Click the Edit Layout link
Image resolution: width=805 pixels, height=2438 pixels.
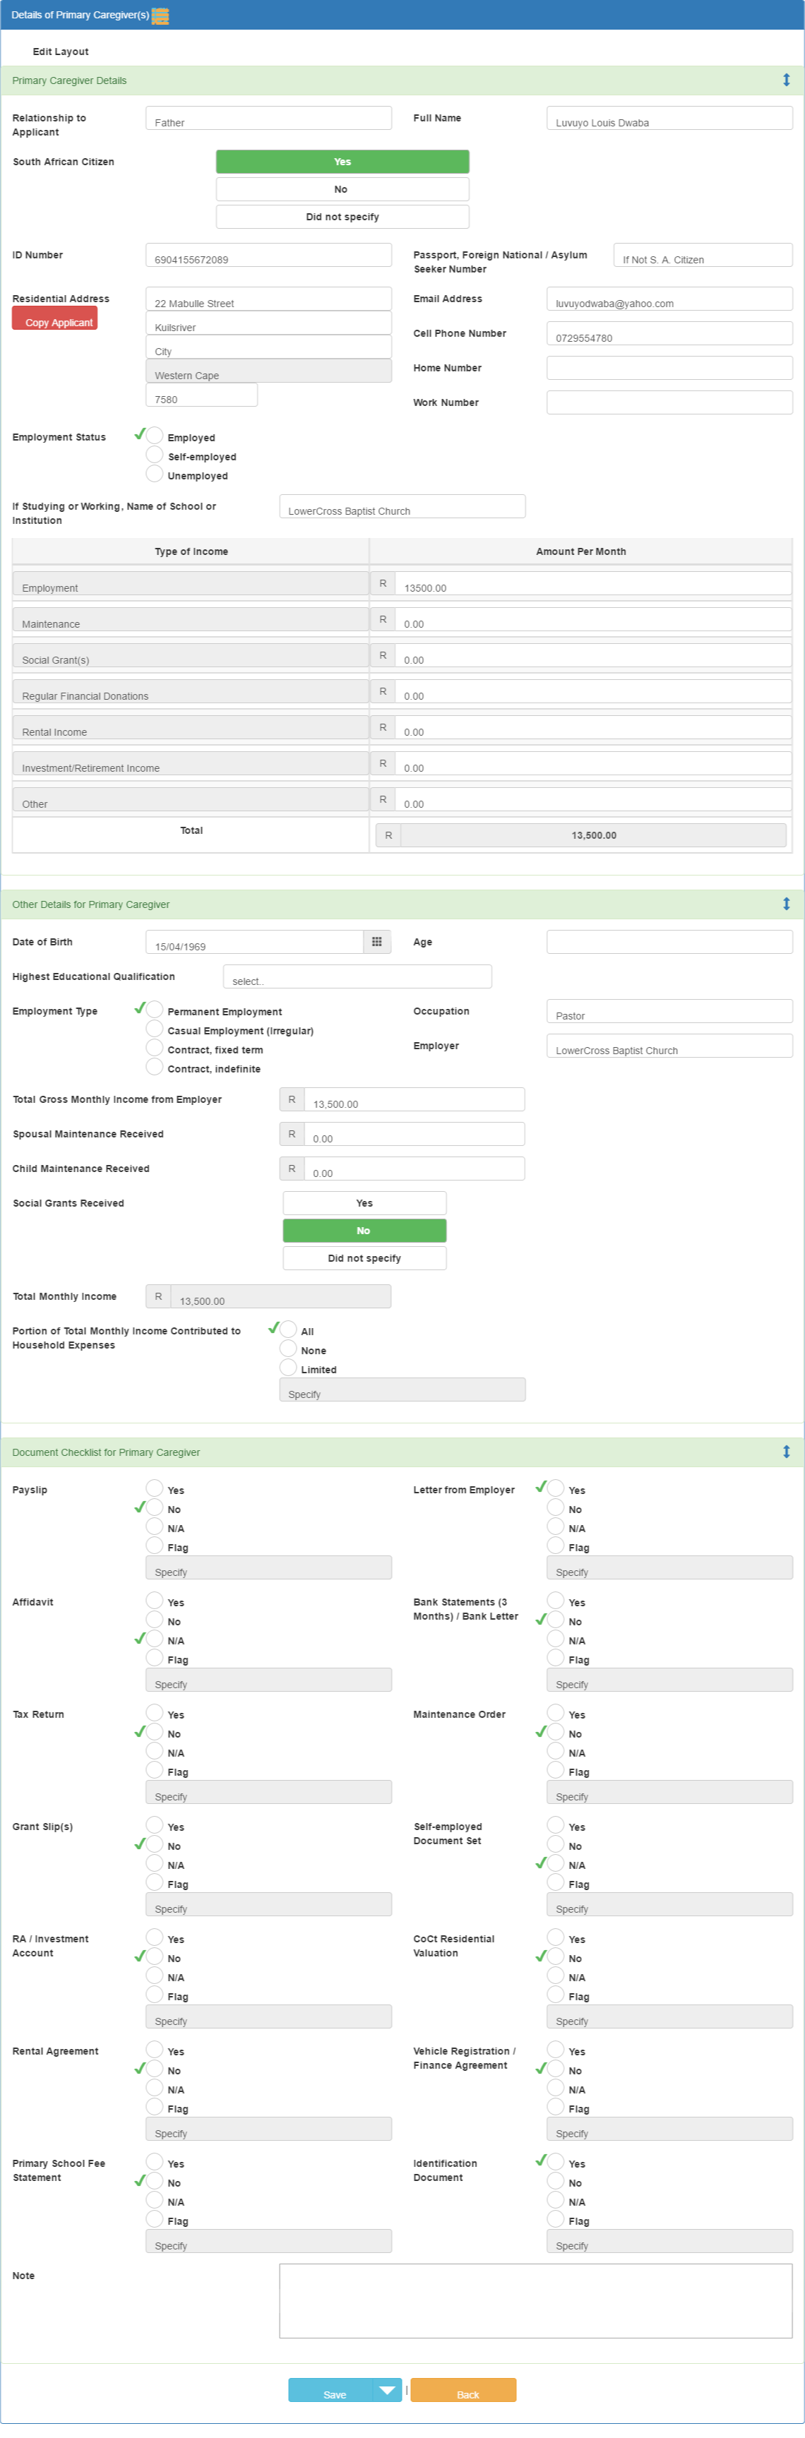tap(61, 52)
